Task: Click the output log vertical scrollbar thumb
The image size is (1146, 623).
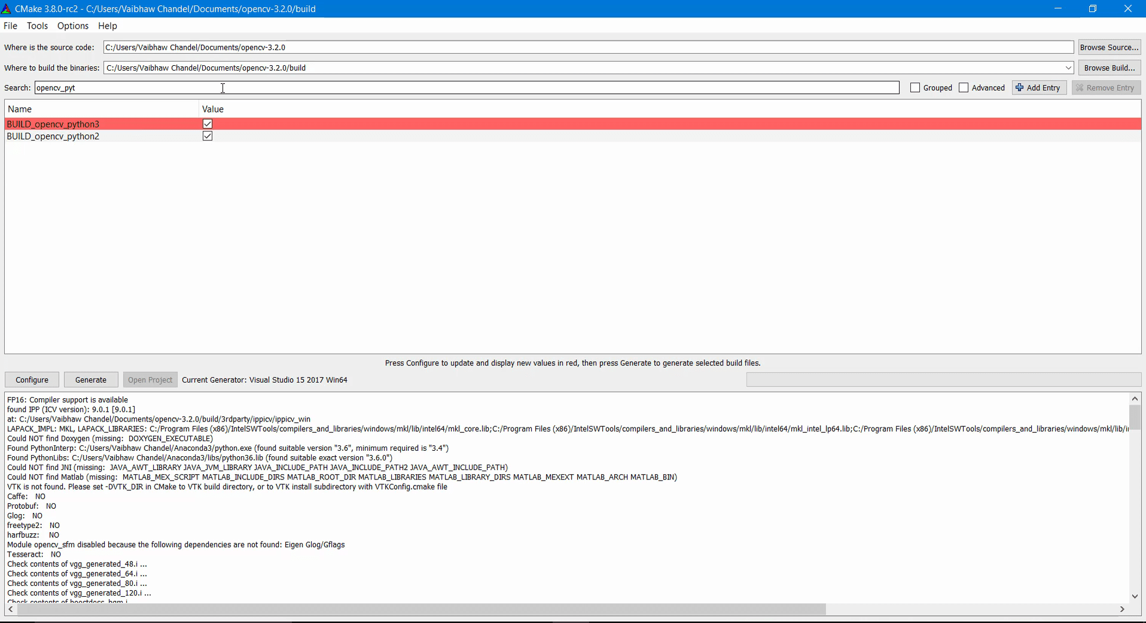Action: tap(1135, 417)
